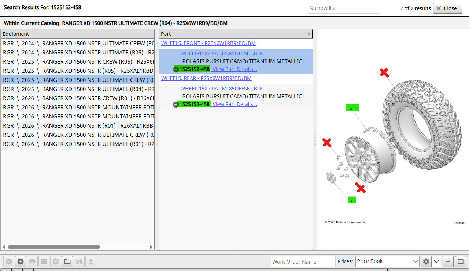Click the print icon in bottom toolbar
Screen dimensions: 469x271
click(32, 261)
